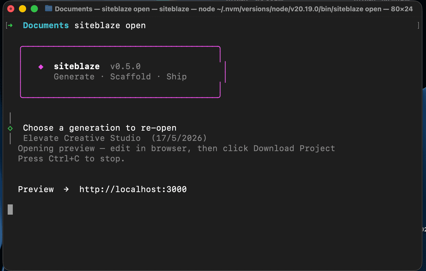426x271 pixels.
Task: Select 'Elevate Creative Studio (17/5/2026)' entry
Action: [115, 138]
